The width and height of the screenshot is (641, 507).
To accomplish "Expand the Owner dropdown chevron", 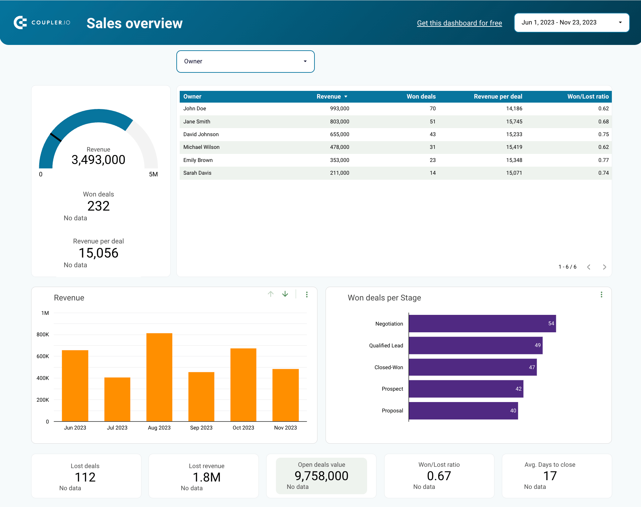I will pyautogui.click(x=305, y=61).
